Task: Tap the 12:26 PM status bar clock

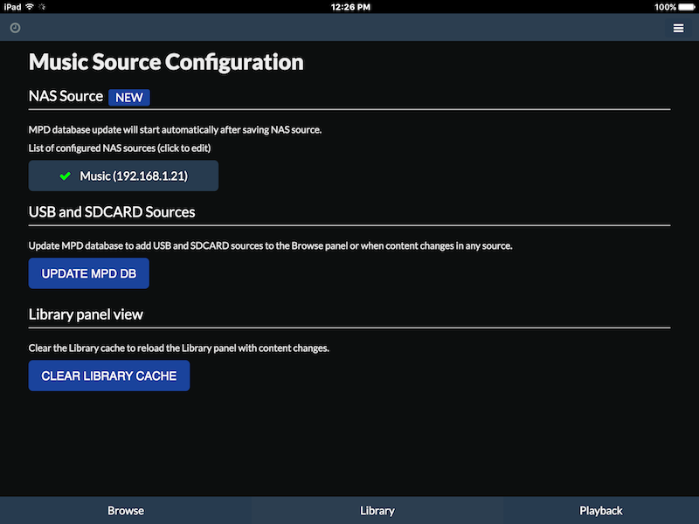Action: click(x=350, y=7)
